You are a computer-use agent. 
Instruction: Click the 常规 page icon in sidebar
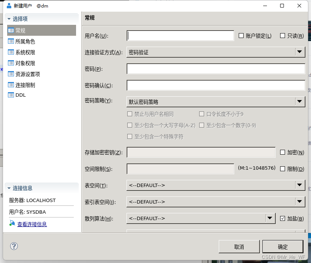click(11, 30)
